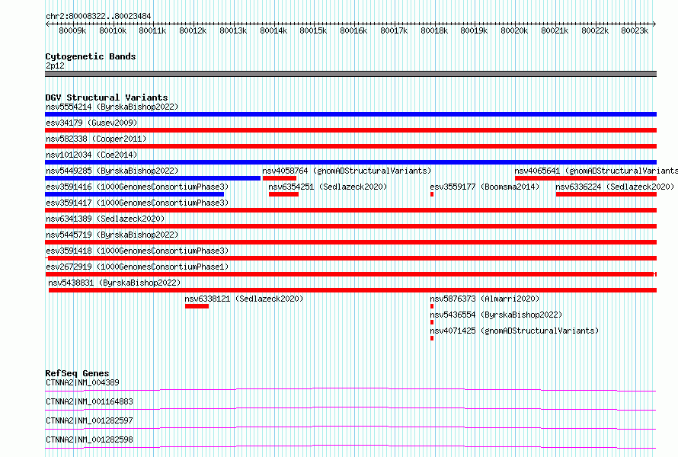
Task: Click the red nsv5438831 variant bar
Action: pyautogui.click(x=353, y=290)
